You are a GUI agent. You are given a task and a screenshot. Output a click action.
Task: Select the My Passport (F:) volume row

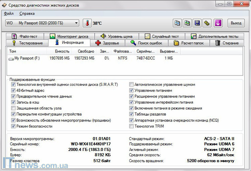point(27,58)
